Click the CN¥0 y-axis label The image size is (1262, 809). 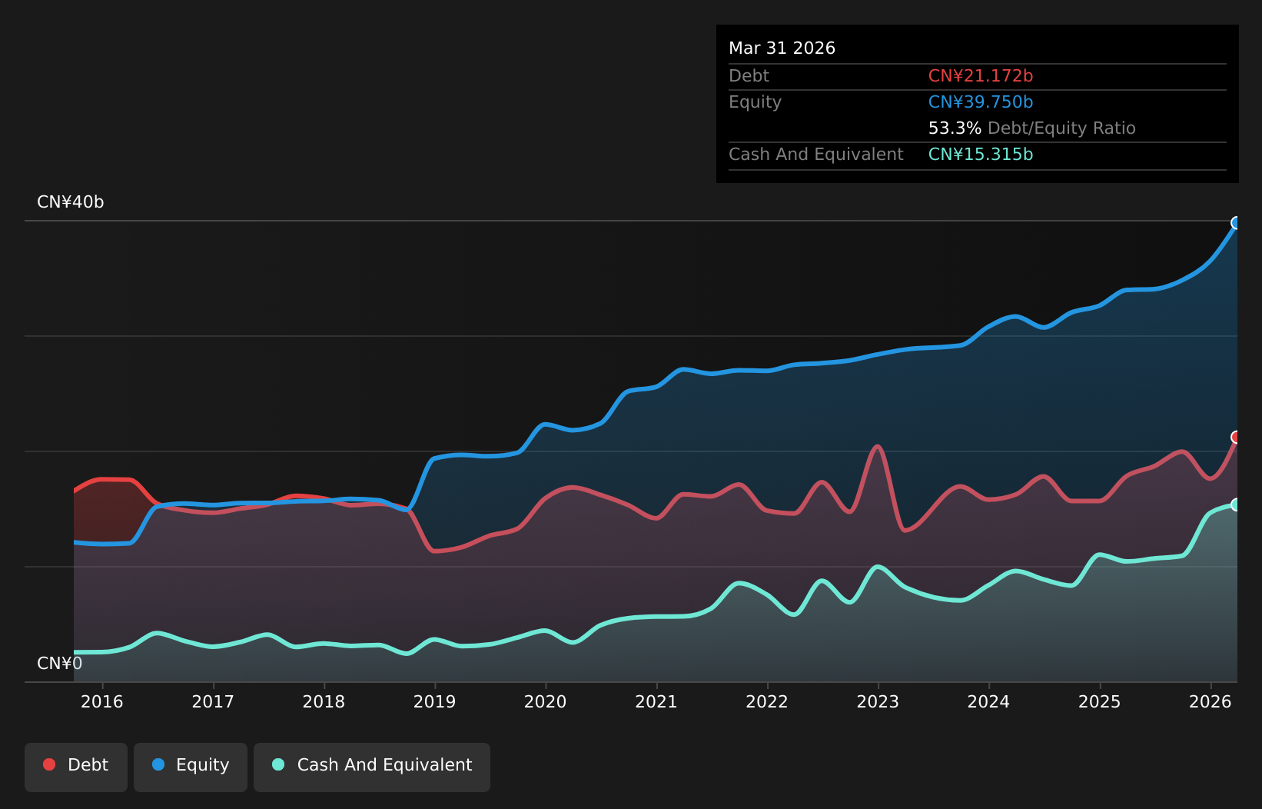click(x=60, y=664)
